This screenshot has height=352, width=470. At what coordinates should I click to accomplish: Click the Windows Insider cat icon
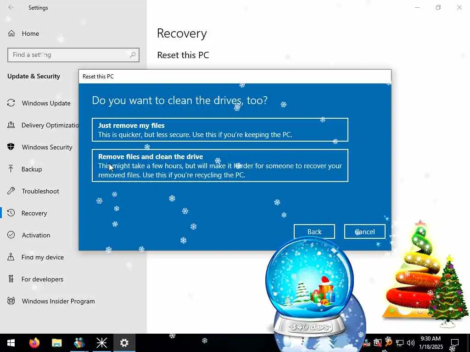point(11,301)
